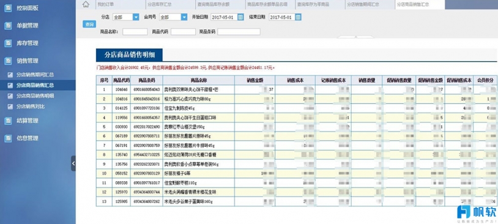Click the 销售管理 sidebar icon
Image resolution: width=498 pixels, height=224 pixels.
(x=8, y=61)
